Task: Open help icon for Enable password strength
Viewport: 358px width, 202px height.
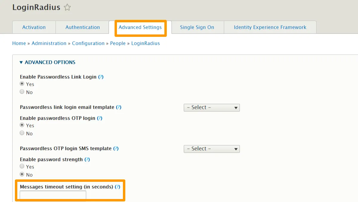Action: [87, 160]
